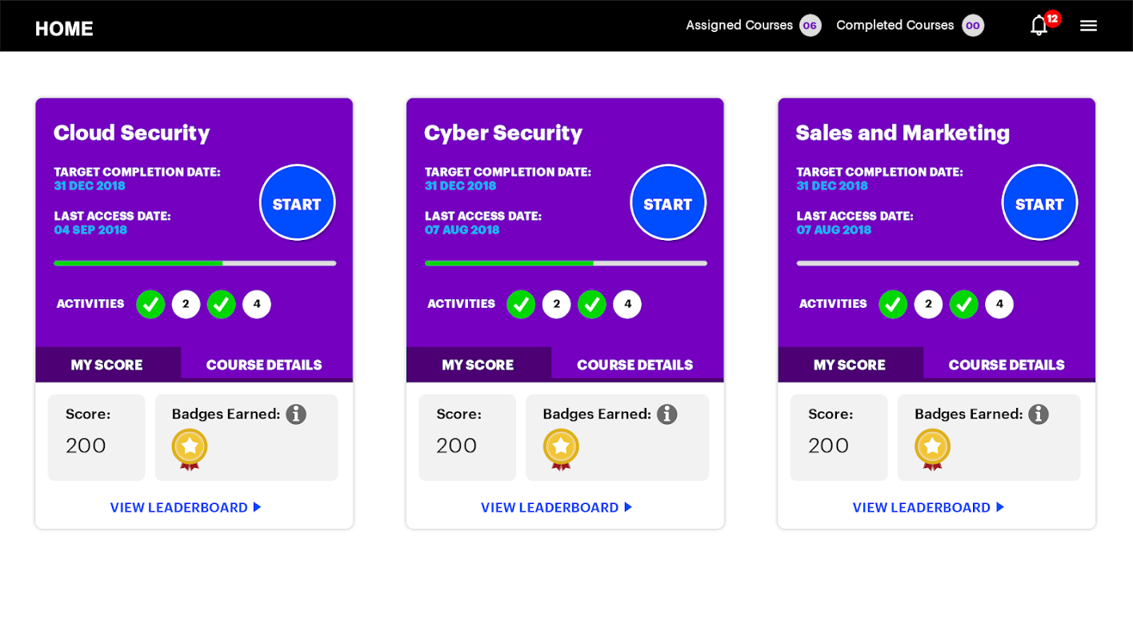The width and height of the screenshot is (1133, 640).
Task: Click the Sales and Marketing gold badge
Action: [932, 449]
